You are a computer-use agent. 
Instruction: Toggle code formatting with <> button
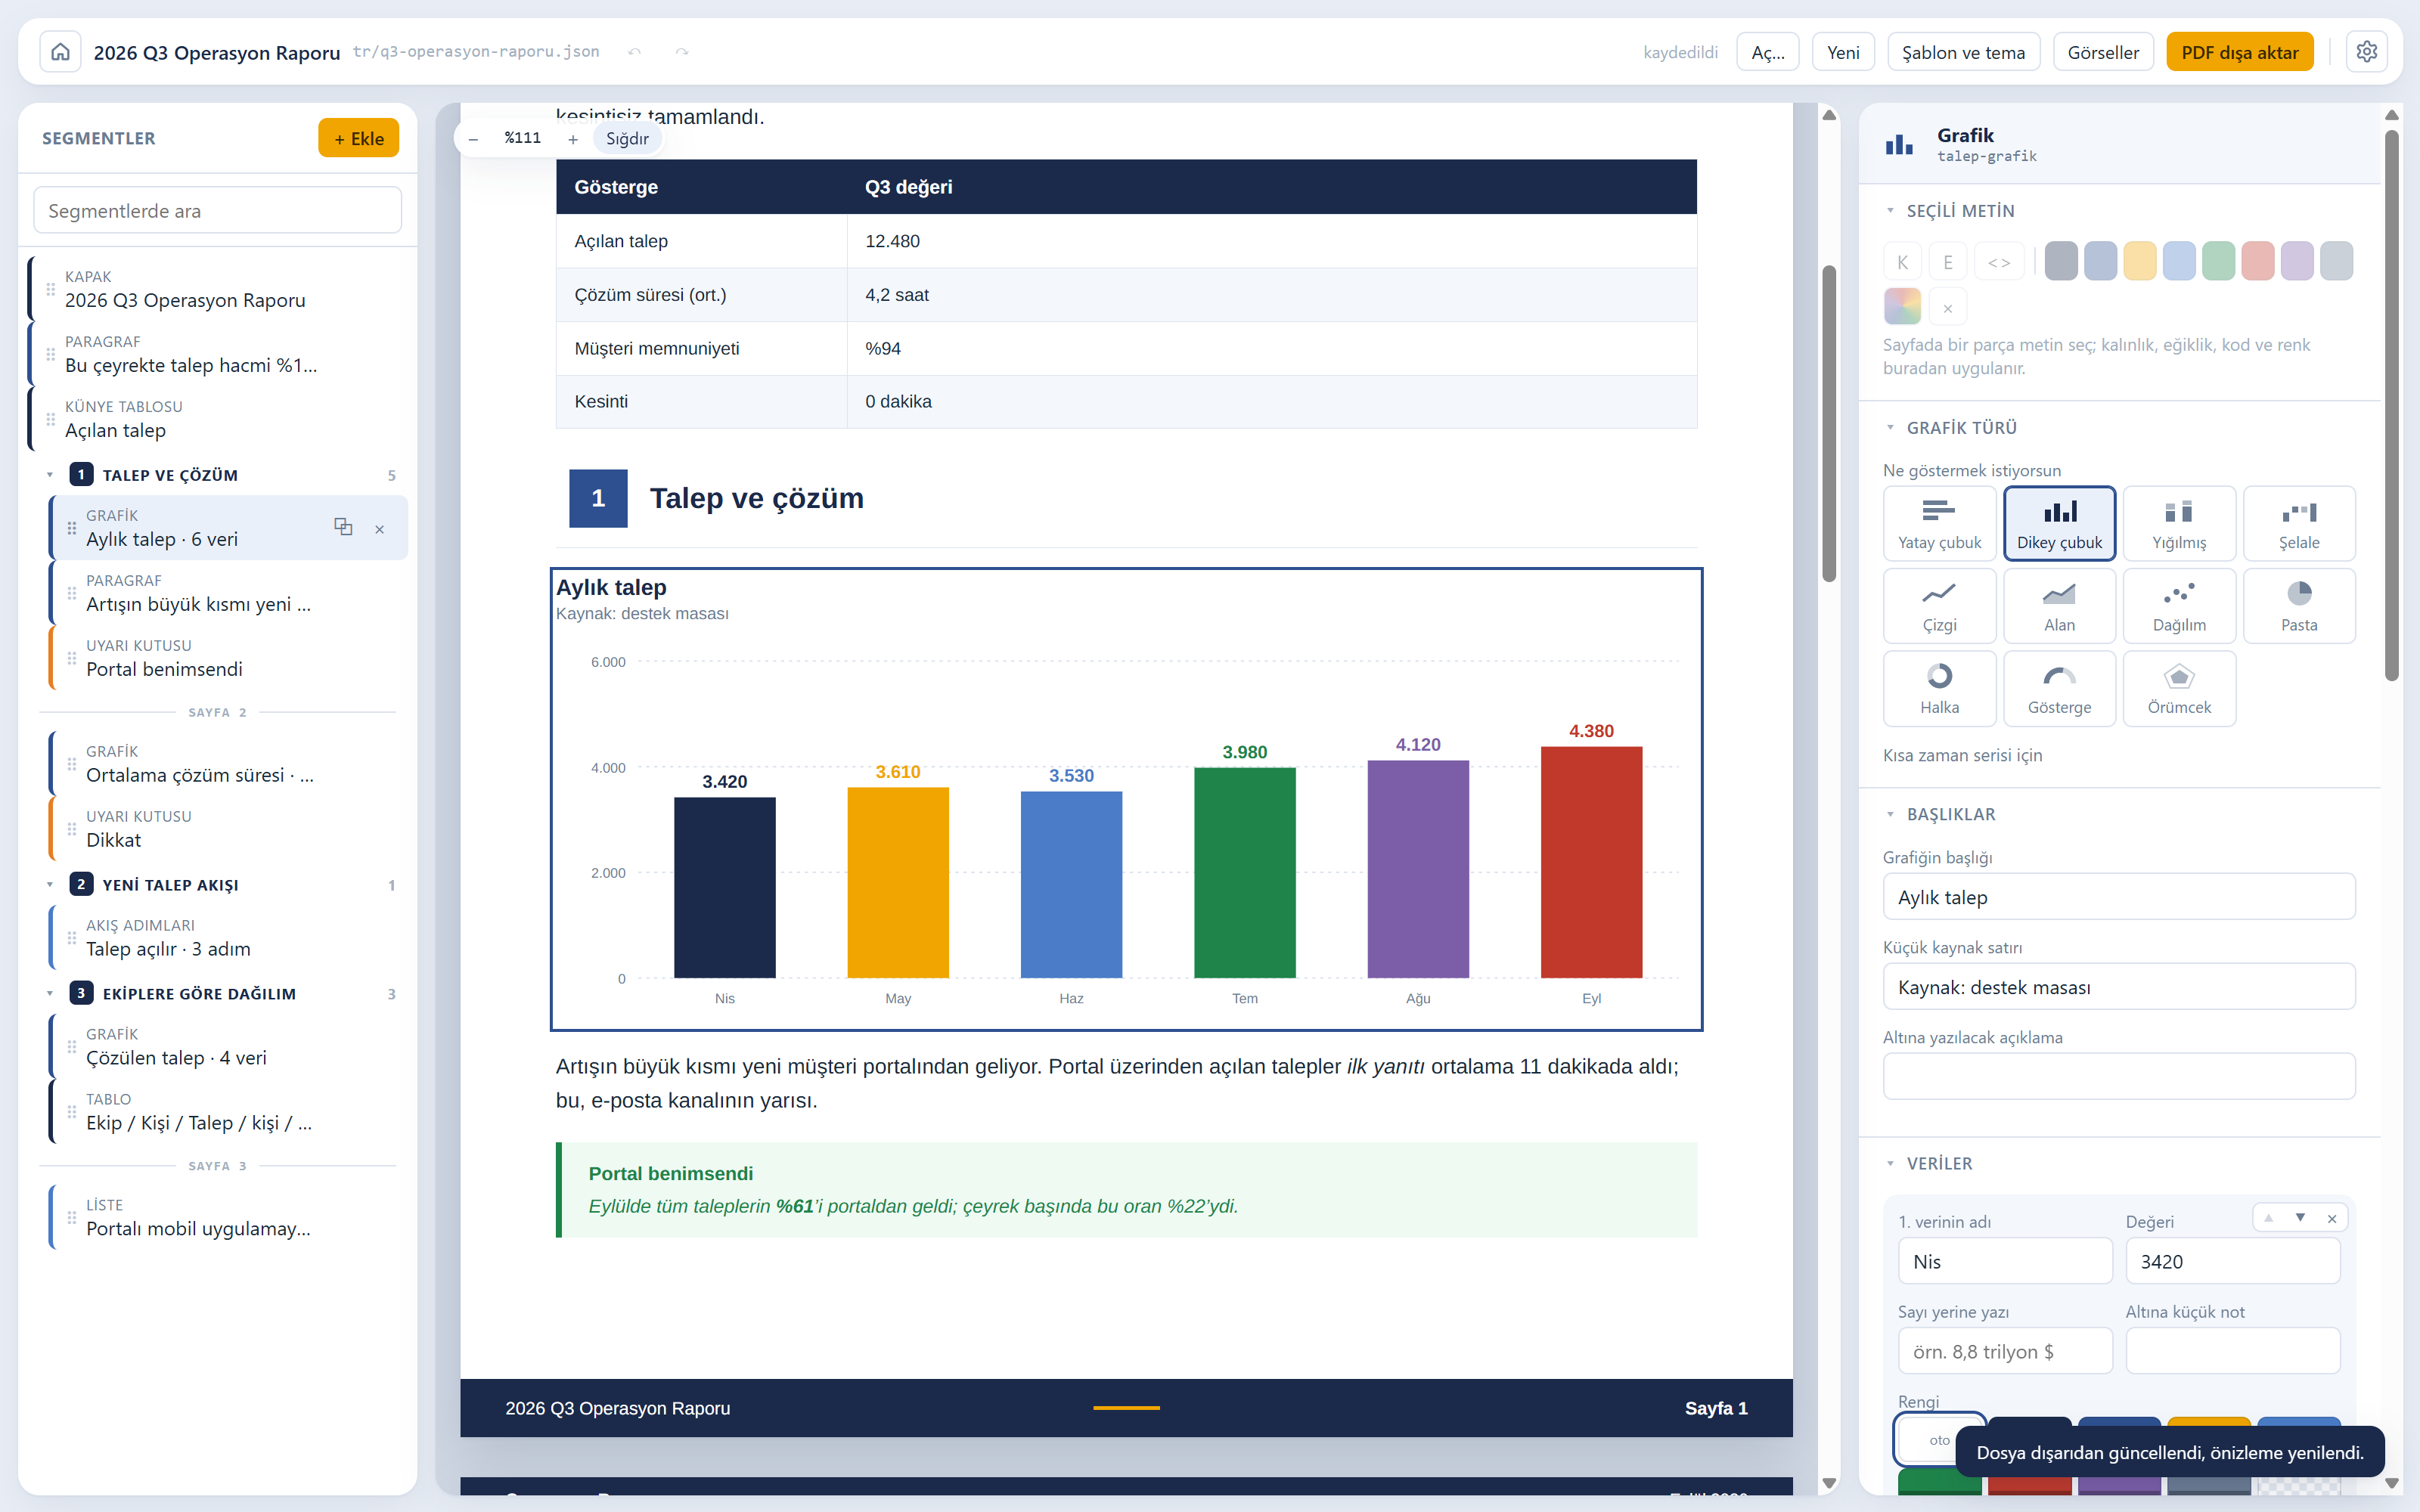1999,262
